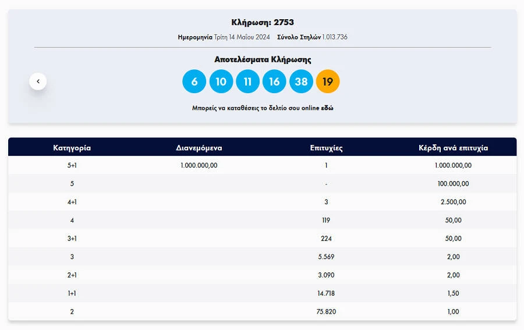The height and width of the screenshot is (330, 524).
Task: Click the orange Joker ball 19
Action: [x=328, y=81]
